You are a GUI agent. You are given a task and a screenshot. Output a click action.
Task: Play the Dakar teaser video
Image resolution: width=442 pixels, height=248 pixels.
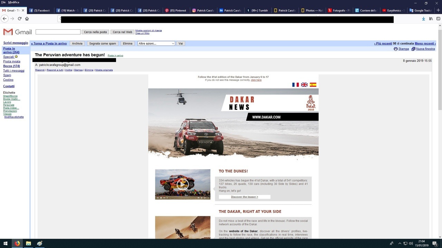tap(183, 184)
